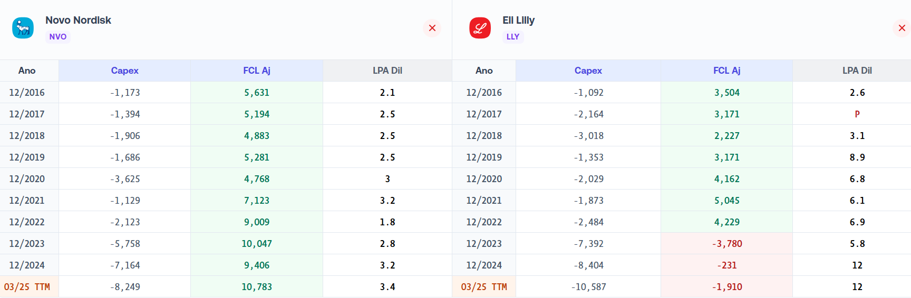911x298 pixels.
Task: Select Novo Nordisk FCL Aj value 9,406
Action: coord(257,265)
